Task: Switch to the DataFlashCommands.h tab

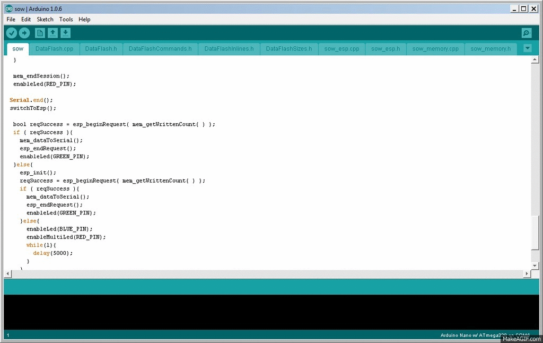Action: coord(160,49)
